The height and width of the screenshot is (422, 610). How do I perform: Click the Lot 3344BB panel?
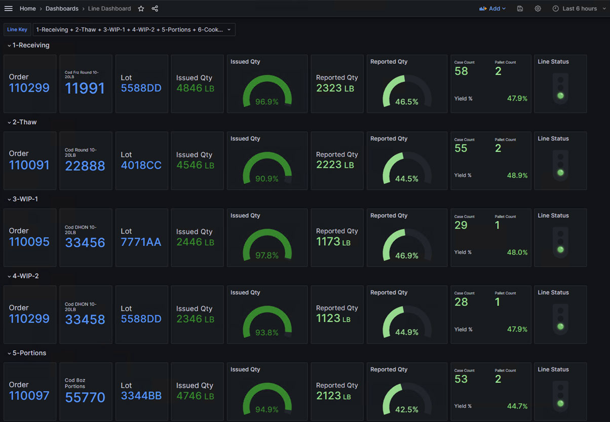(141, 391)
